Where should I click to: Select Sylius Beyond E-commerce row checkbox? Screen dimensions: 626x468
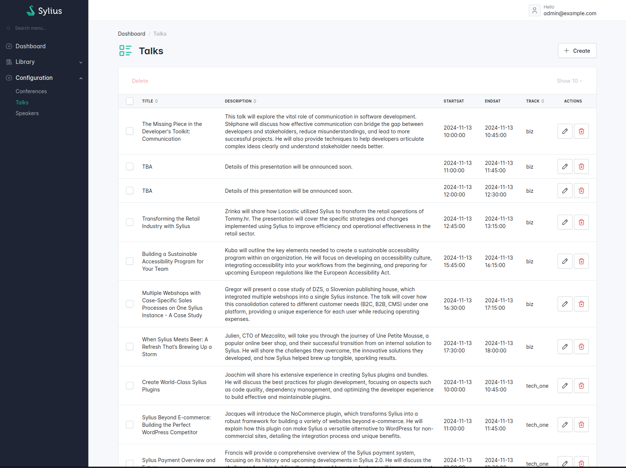coord(130,425)
